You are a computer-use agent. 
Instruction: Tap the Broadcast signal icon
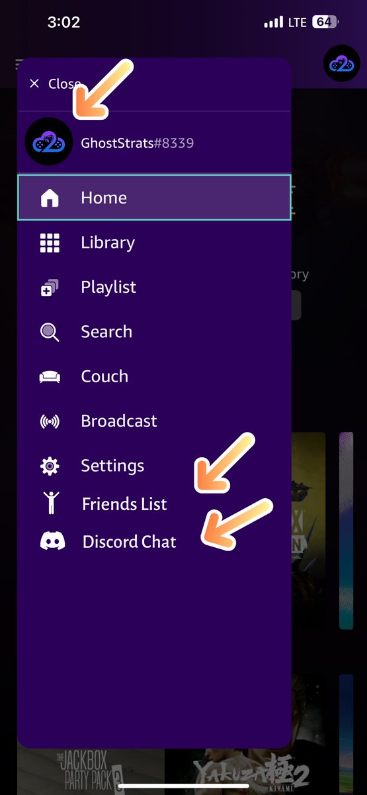pos(50,421)
